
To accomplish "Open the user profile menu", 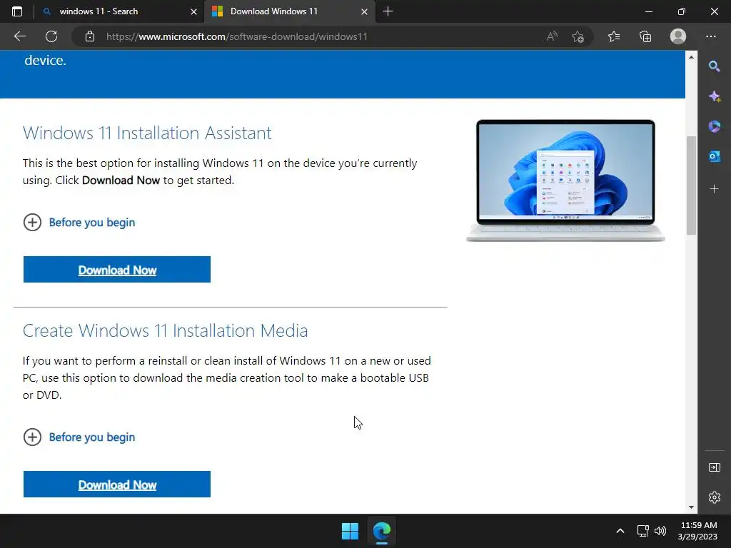I will (678, 36).
